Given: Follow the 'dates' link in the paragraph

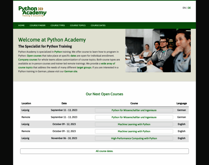Looking at the screenshot, I should [x=73, y=56].
